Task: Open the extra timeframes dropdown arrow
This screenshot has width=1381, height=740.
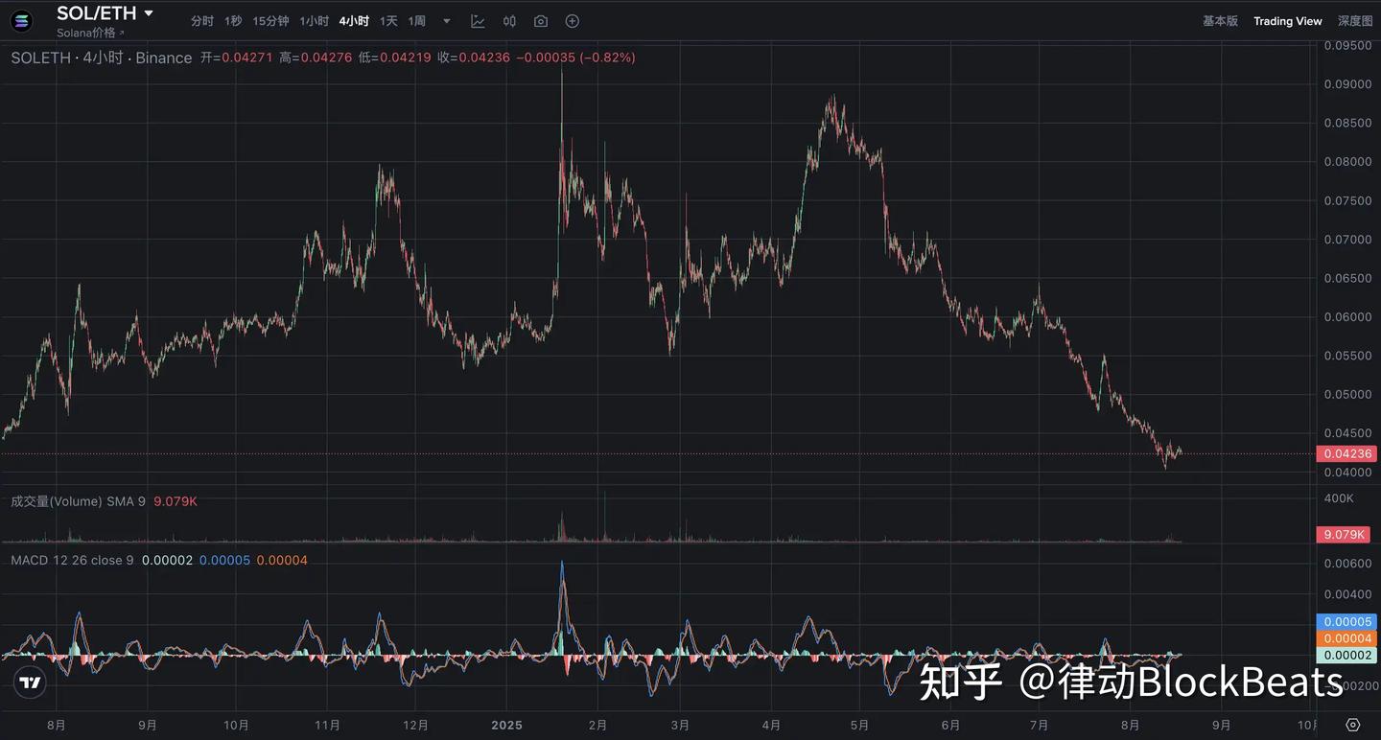Action: (x=445, y=20)
